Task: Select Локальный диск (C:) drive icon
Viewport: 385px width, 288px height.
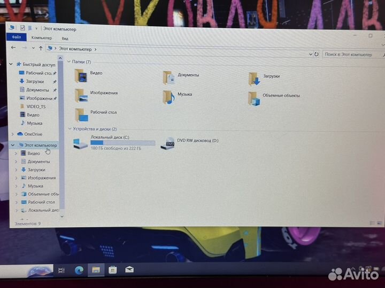Action: 81,143
